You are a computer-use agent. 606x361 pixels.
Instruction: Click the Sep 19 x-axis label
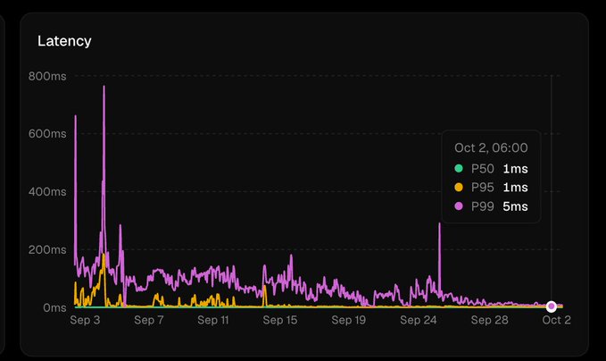pos(349,320)
